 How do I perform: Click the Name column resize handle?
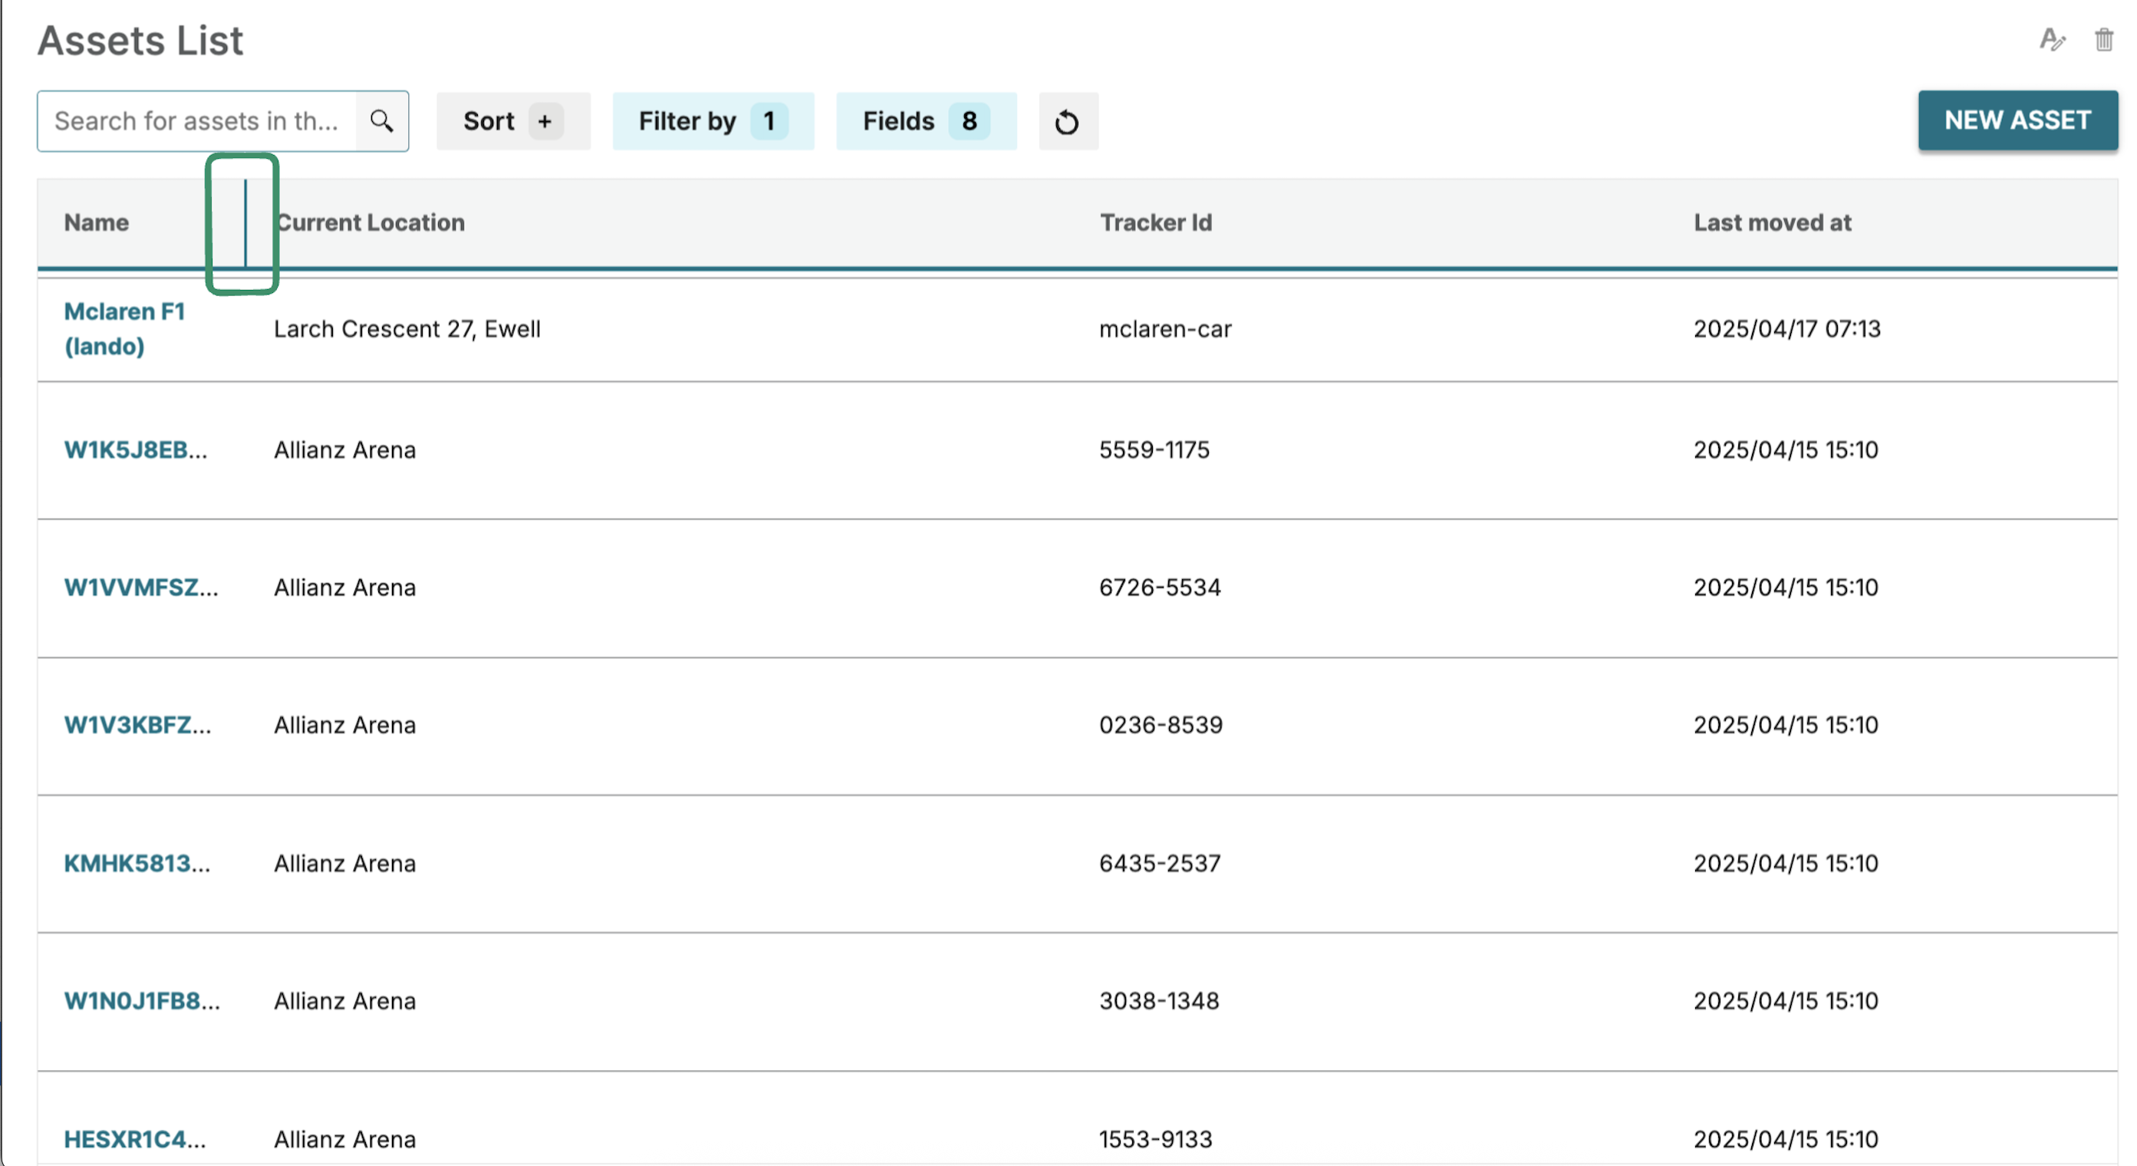(x=245, y=222)
